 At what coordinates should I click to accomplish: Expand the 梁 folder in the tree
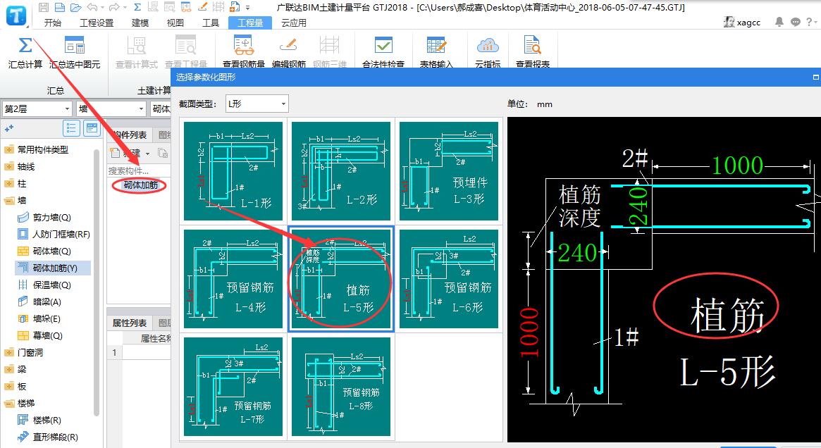pyautogui.click(x=9, y=370)
